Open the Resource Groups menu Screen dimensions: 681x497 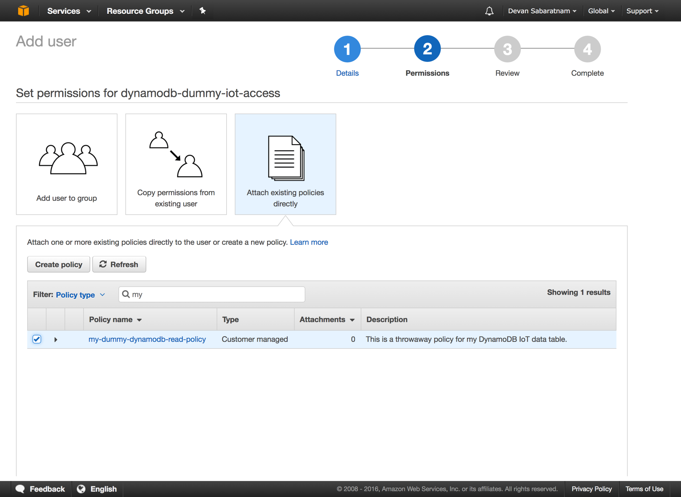pyautogui.click(x=145, y=11)
